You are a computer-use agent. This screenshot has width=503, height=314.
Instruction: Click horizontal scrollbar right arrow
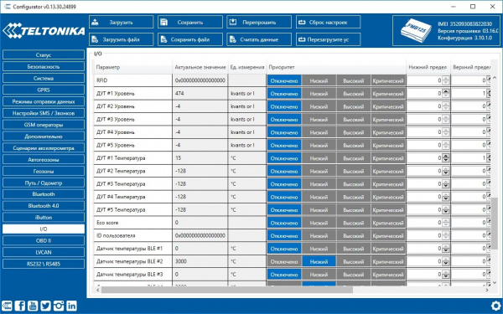pyautogui.click(x=487, y=290)
